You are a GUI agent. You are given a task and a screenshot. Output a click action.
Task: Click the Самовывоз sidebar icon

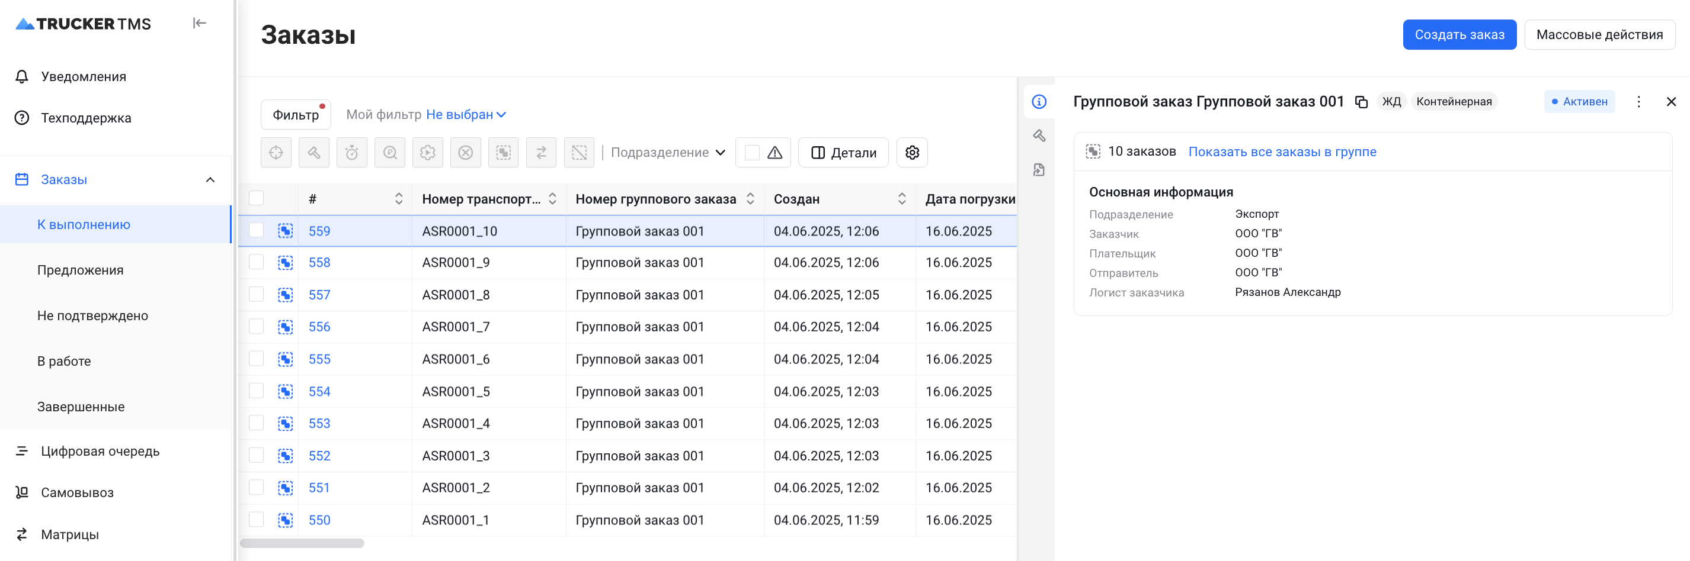click(23, 492)
